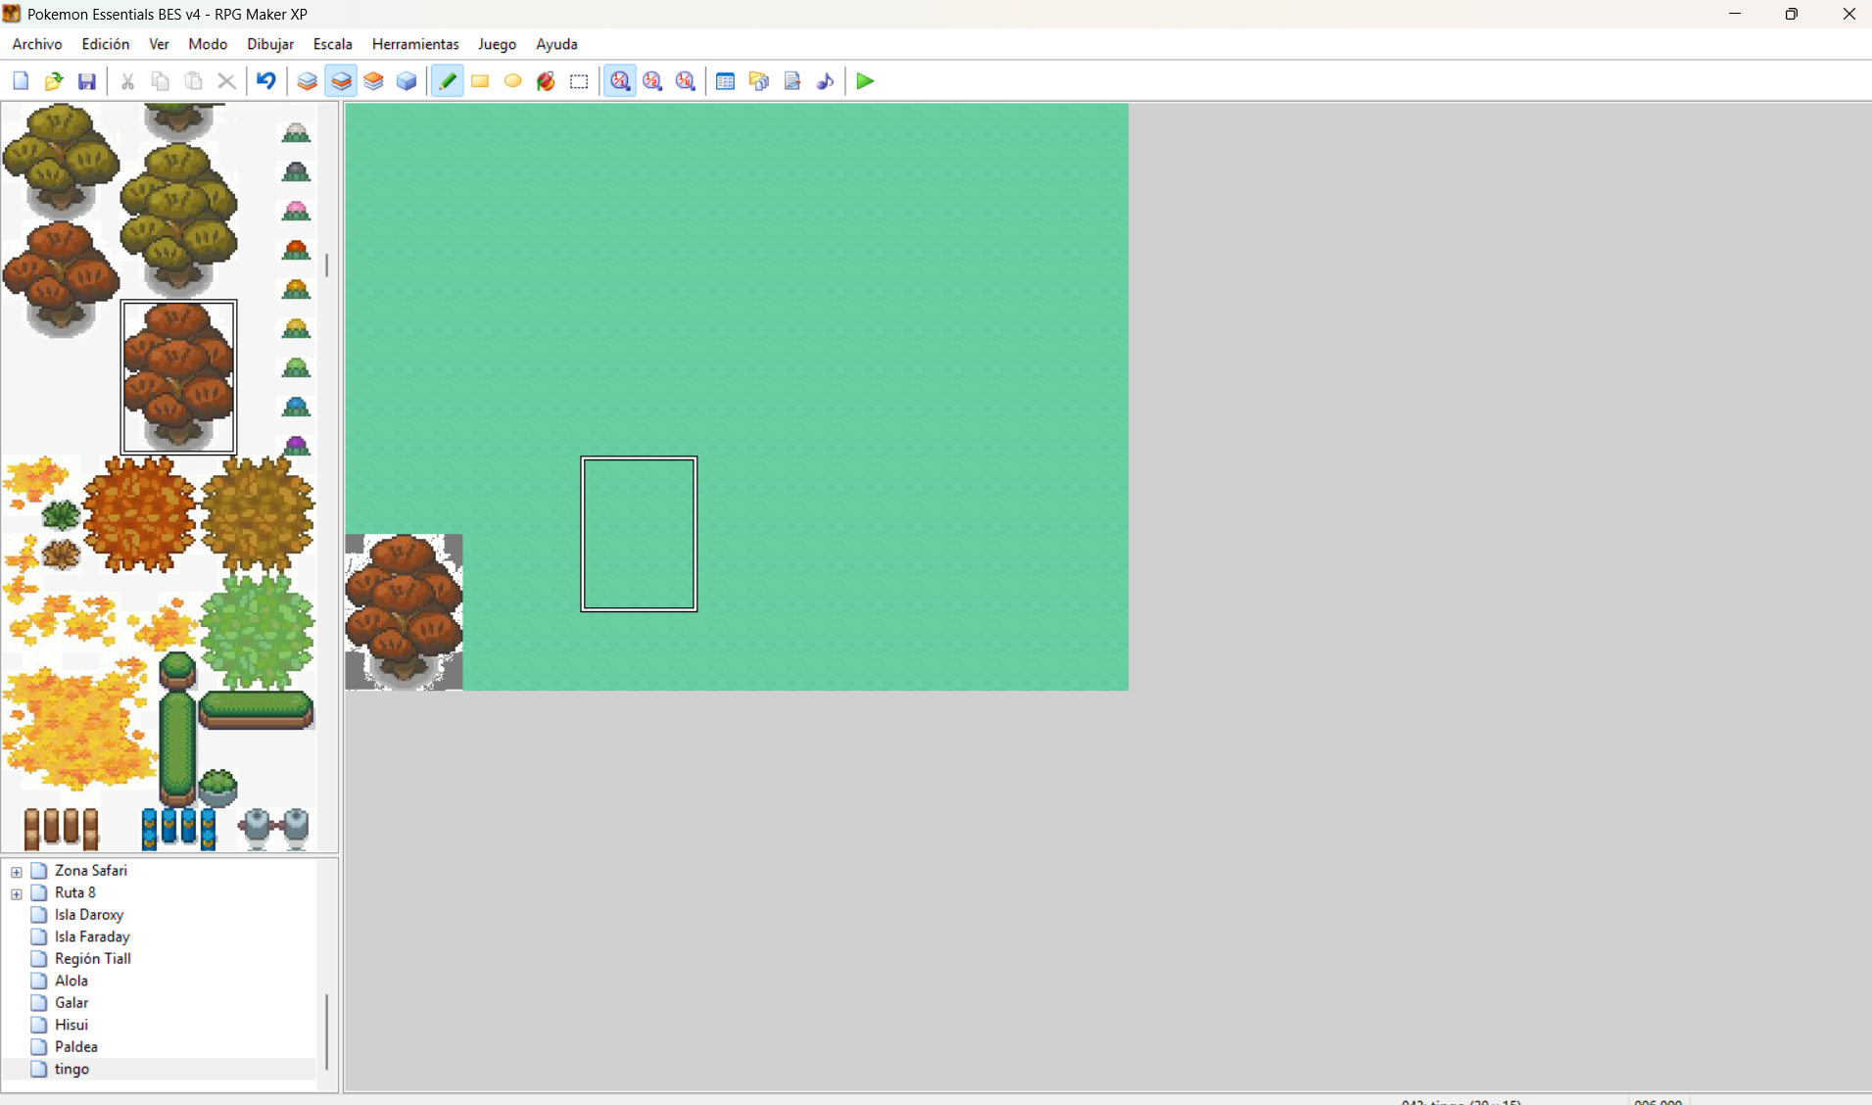Undo the last action

coord(265,81)
